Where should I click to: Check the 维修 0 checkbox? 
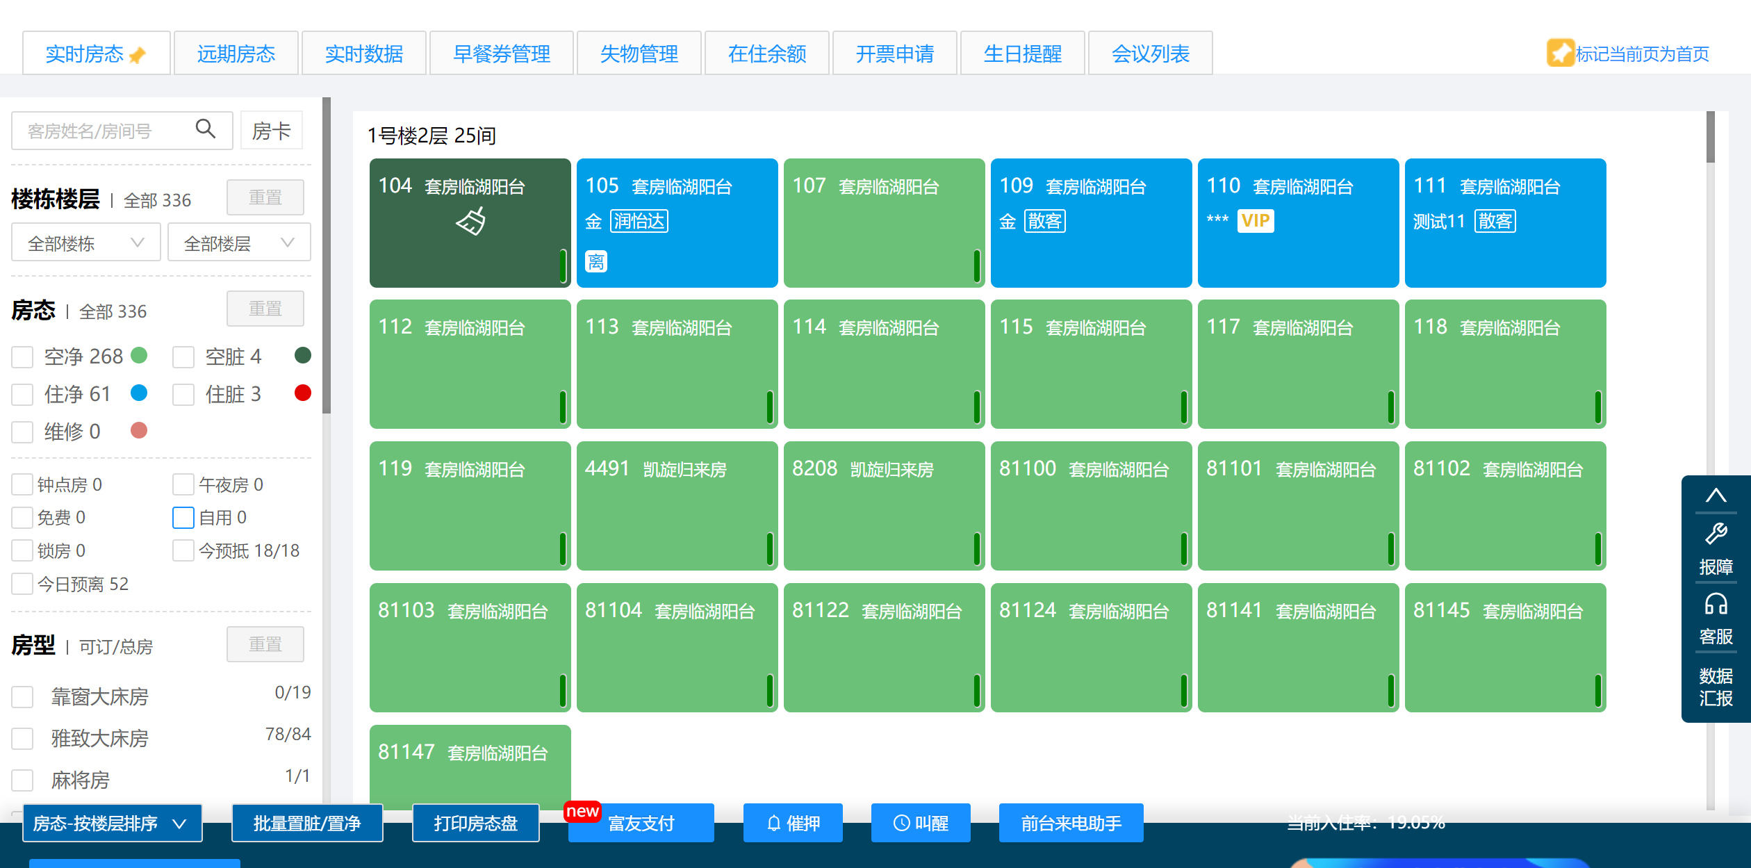(x=22, y=432)
